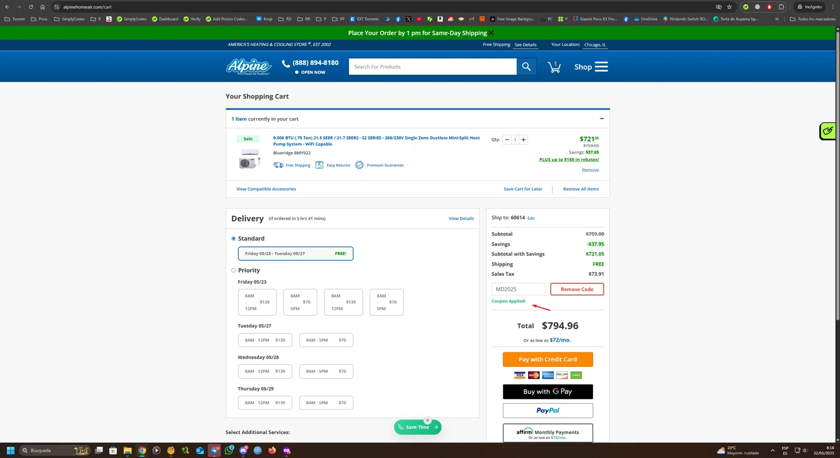This screenshot has height=458, width=840.
Task: Expand bookmarks overflow chevron
Action: tap(777, 19)
